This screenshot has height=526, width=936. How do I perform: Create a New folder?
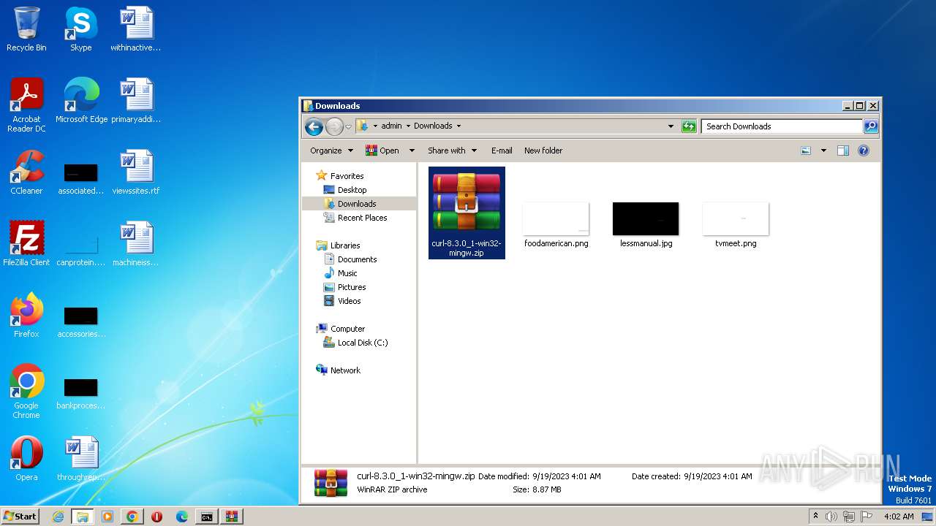(543, 150)
